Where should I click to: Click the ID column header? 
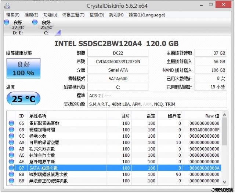coord(22,116)
